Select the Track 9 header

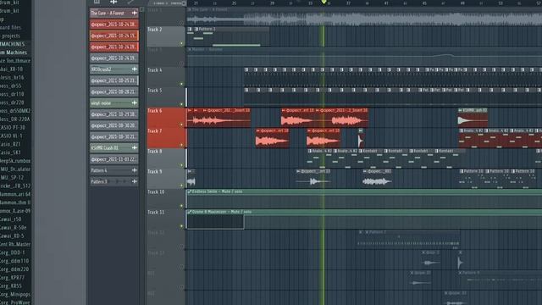pos(166,179)
